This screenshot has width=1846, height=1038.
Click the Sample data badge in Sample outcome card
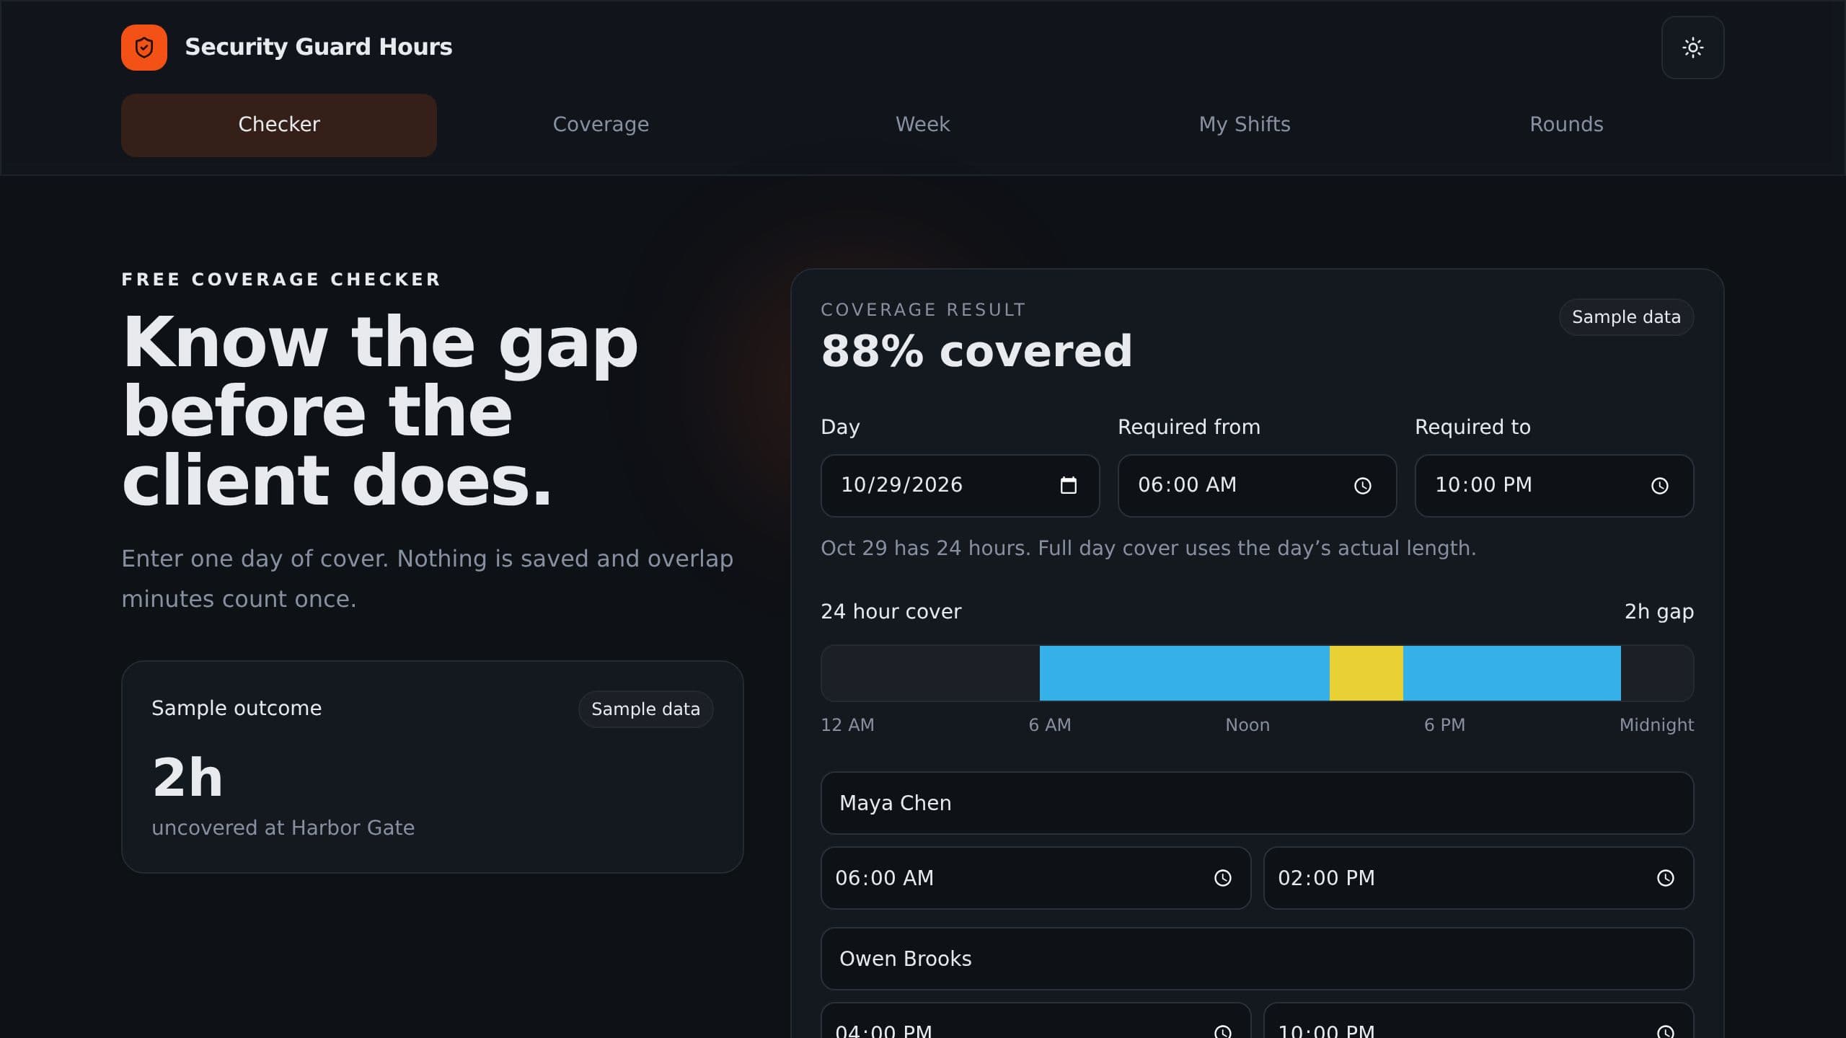point(645,709)
